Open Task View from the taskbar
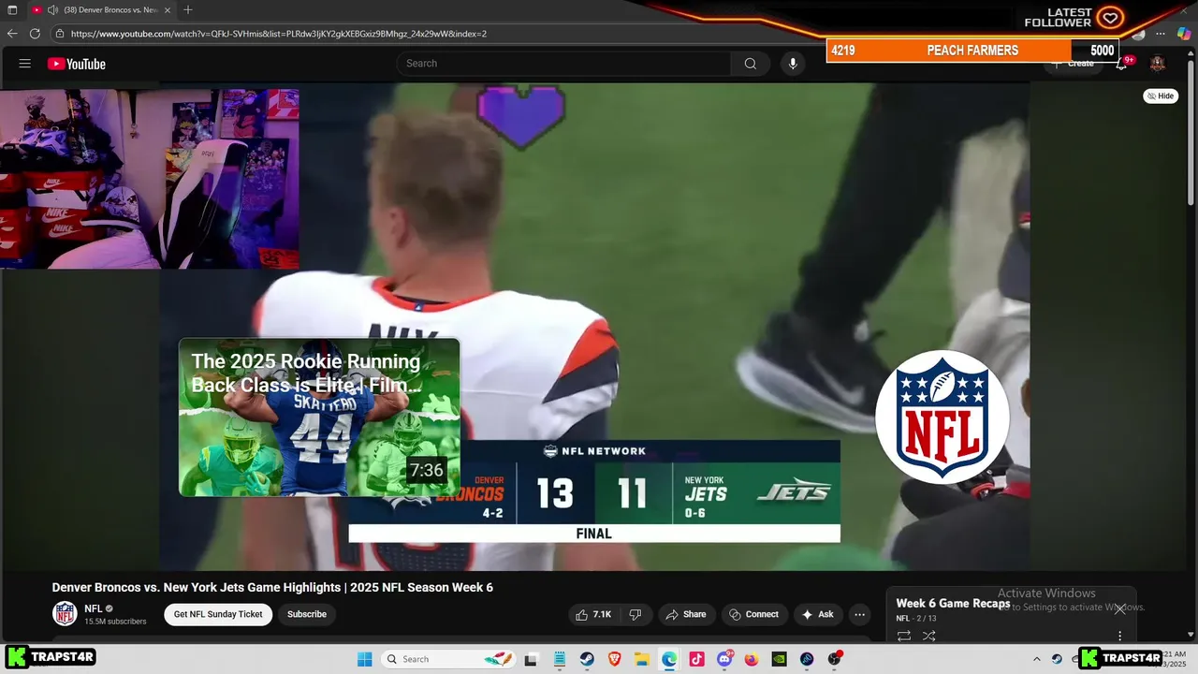Viewport: 1198px width, 674px height. [x=531, y=659]
